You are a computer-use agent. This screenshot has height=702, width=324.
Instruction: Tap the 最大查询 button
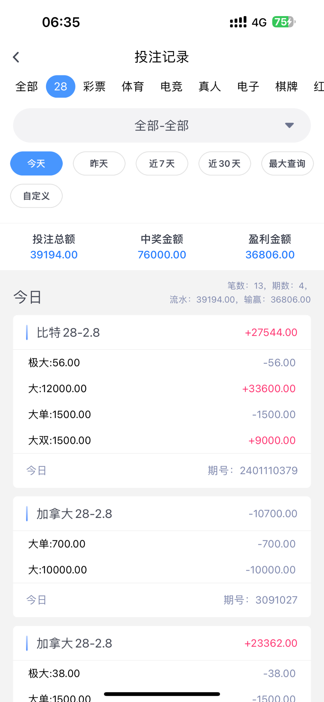point(287,164)
